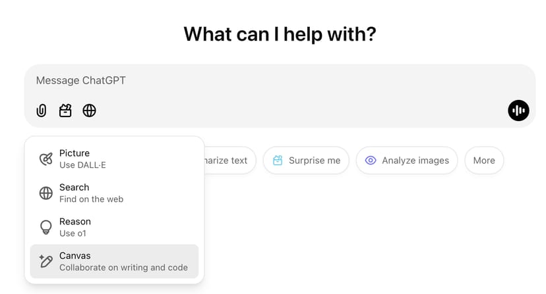Click the paperclip attach files icon
This screenshot has height=294, width=546.
pyautogui.click(x=42, y=110)
